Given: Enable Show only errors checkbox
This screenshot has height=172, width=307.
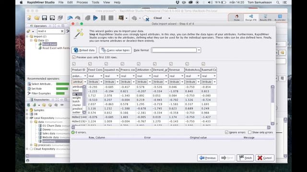Looking at the screenshot, I should (x=249, y=132).
